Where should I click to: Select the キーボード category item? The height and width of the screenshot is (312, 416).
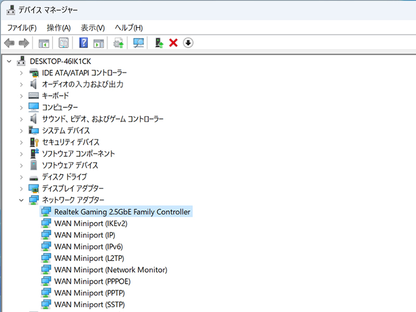tap(55, 96)
